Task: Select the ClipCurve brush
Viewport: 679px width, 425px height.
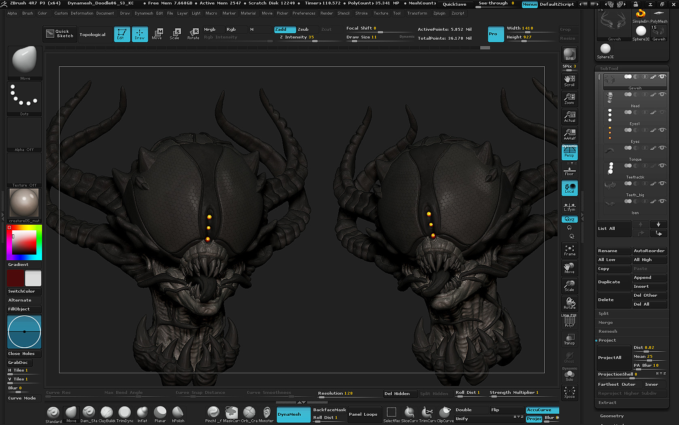Action: coord(445,415)
